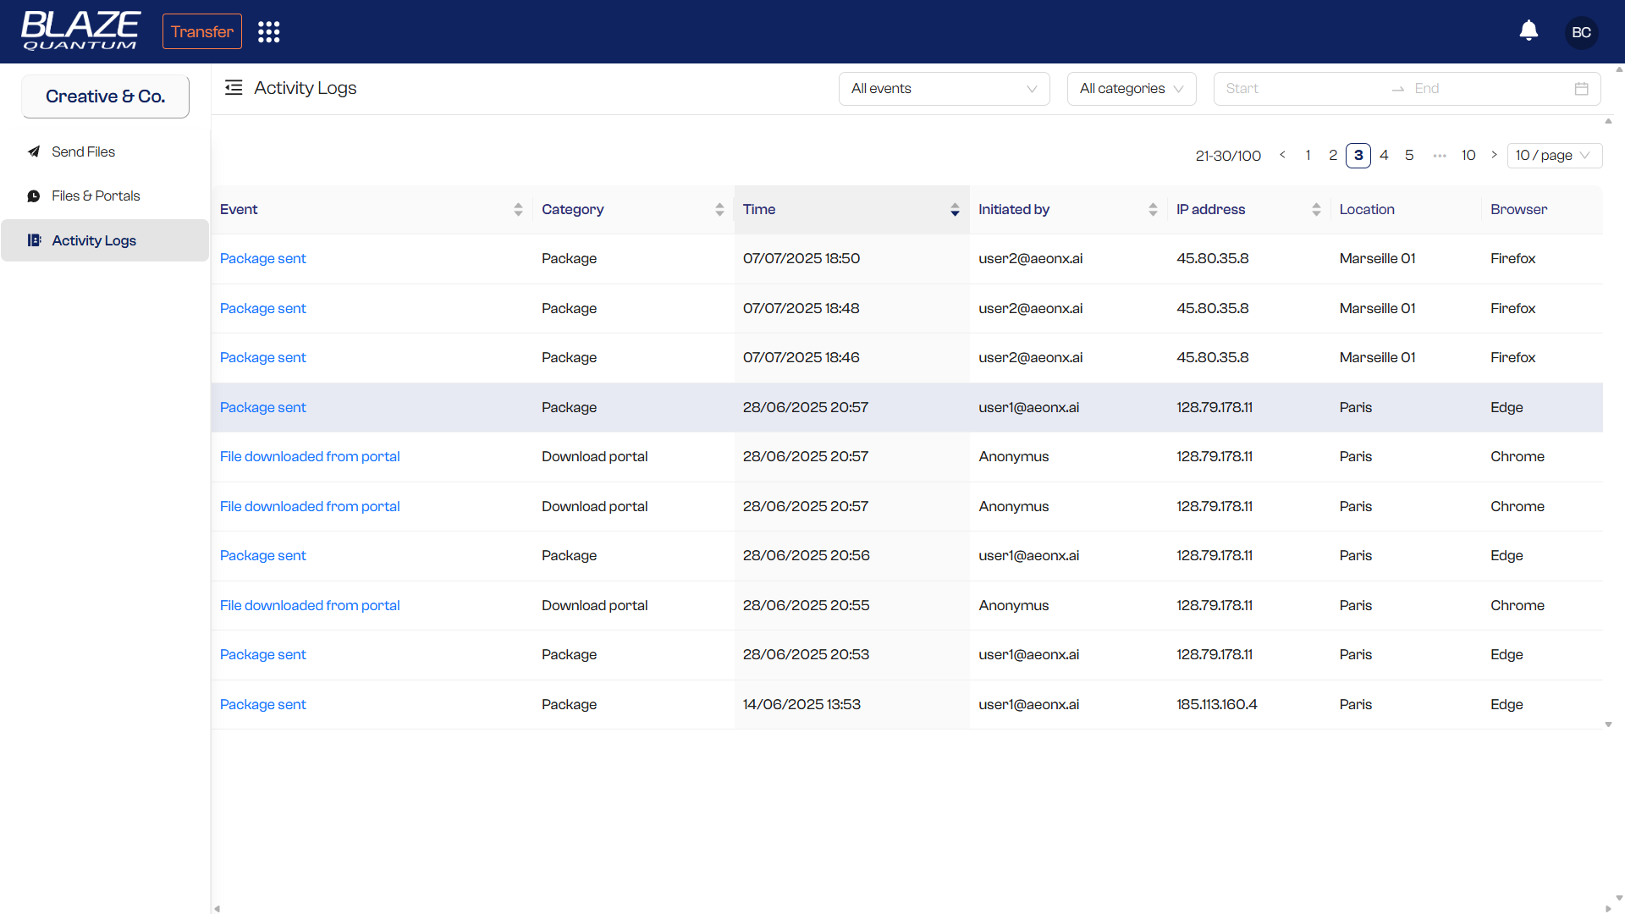Open first File downloaded from portal link

pos(310,456)
